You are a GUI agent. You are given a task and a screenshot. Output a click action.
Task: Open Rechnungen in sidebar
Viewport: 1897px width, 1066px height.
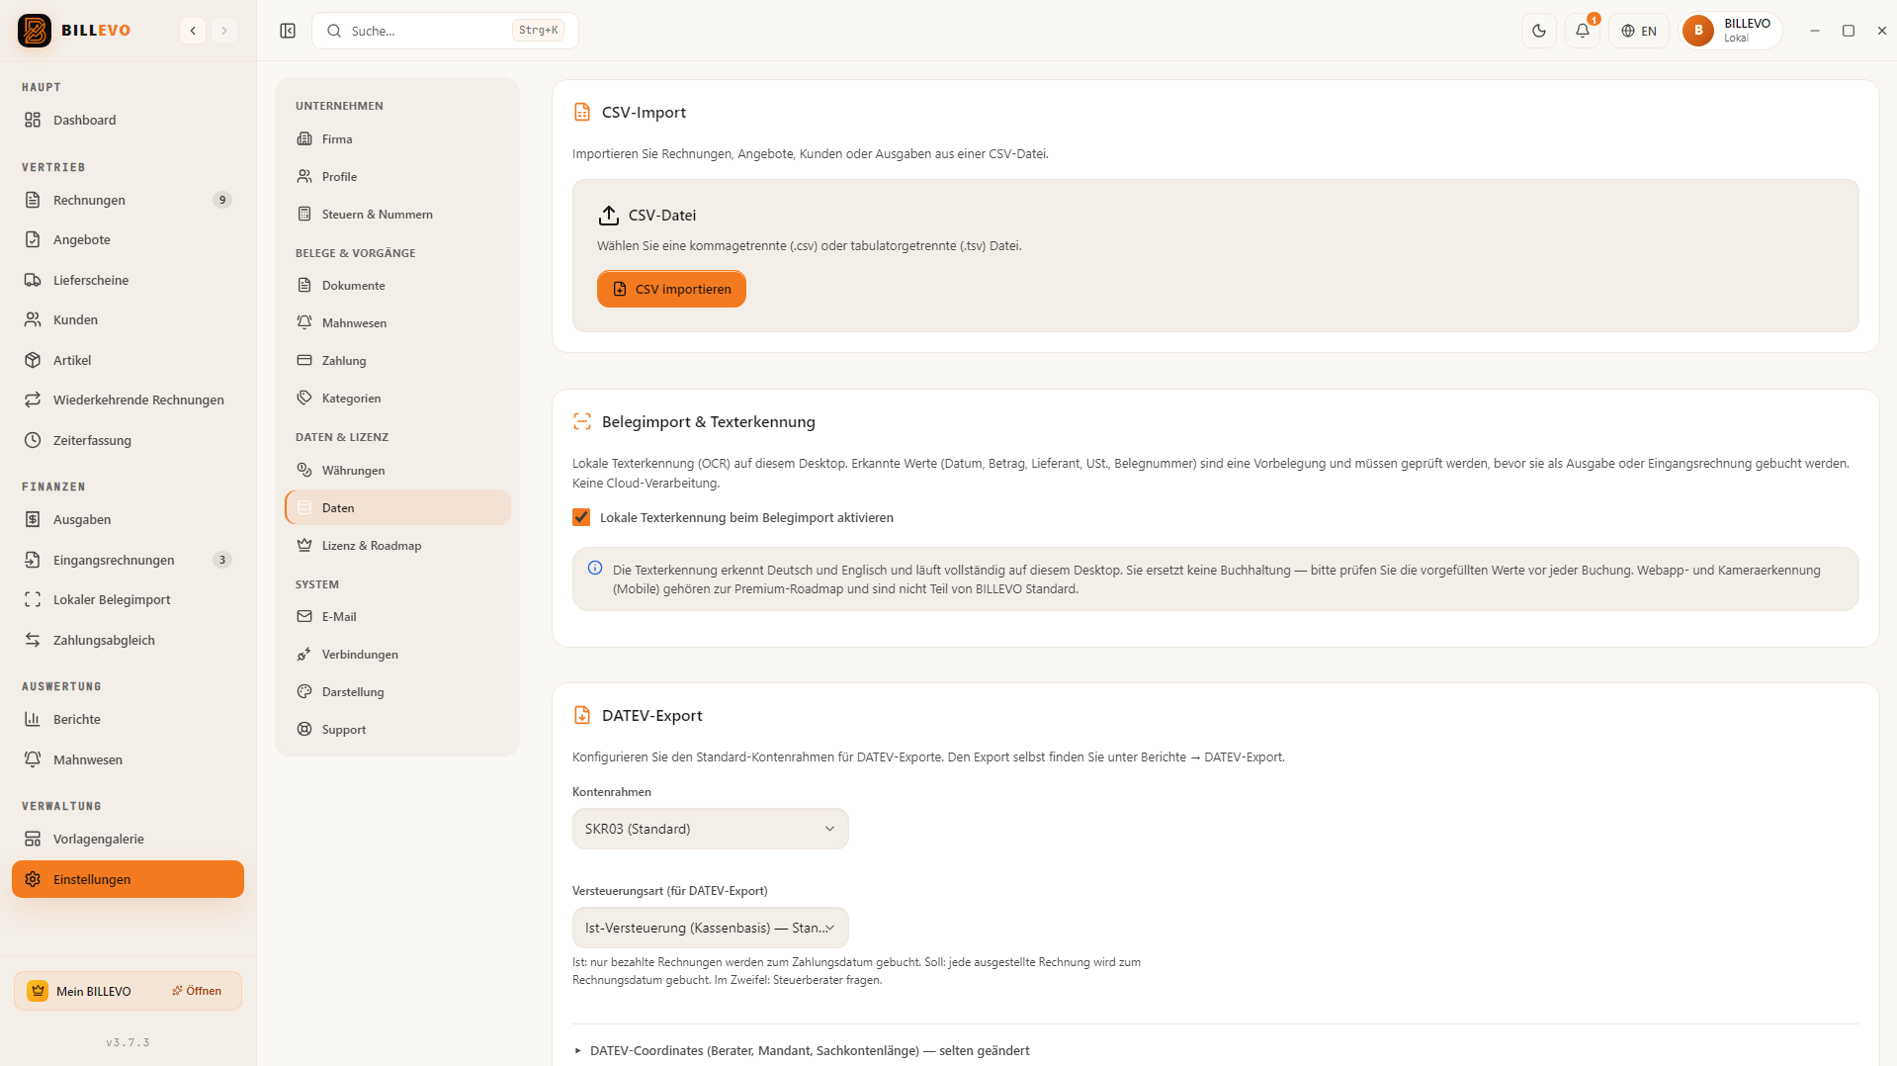point(128,200)
